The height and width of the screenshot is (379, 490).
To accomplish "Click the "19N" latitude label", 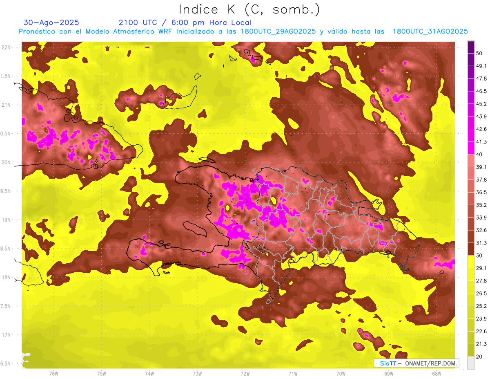I will click(x=7, y=220).
